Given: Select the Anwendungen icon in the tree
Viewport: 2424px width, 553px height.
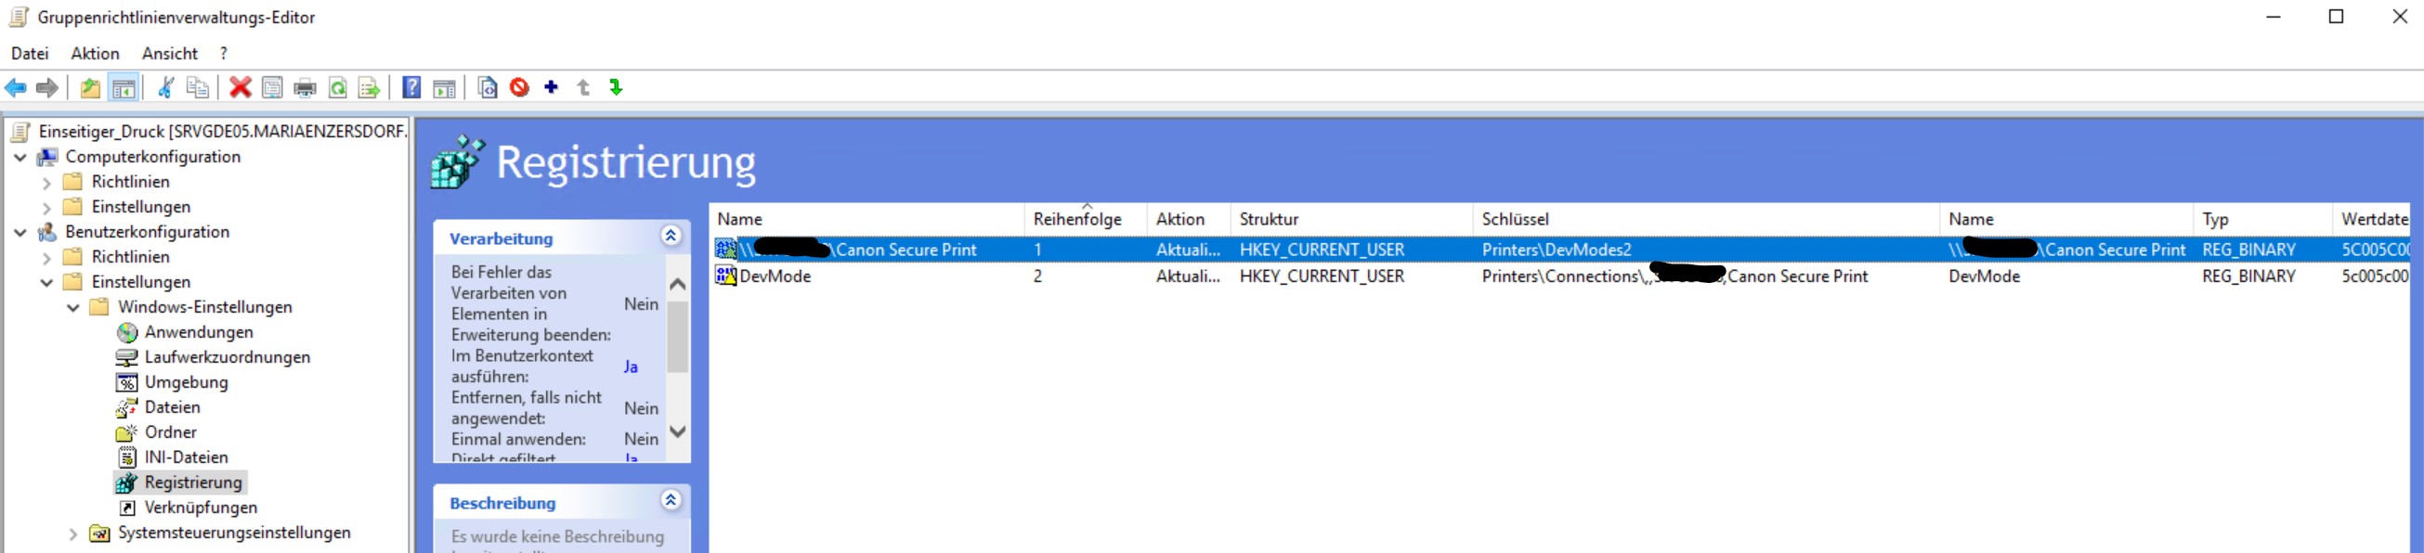Looking at the screenshot, I should pyautogui.click(x=127, y=332).
